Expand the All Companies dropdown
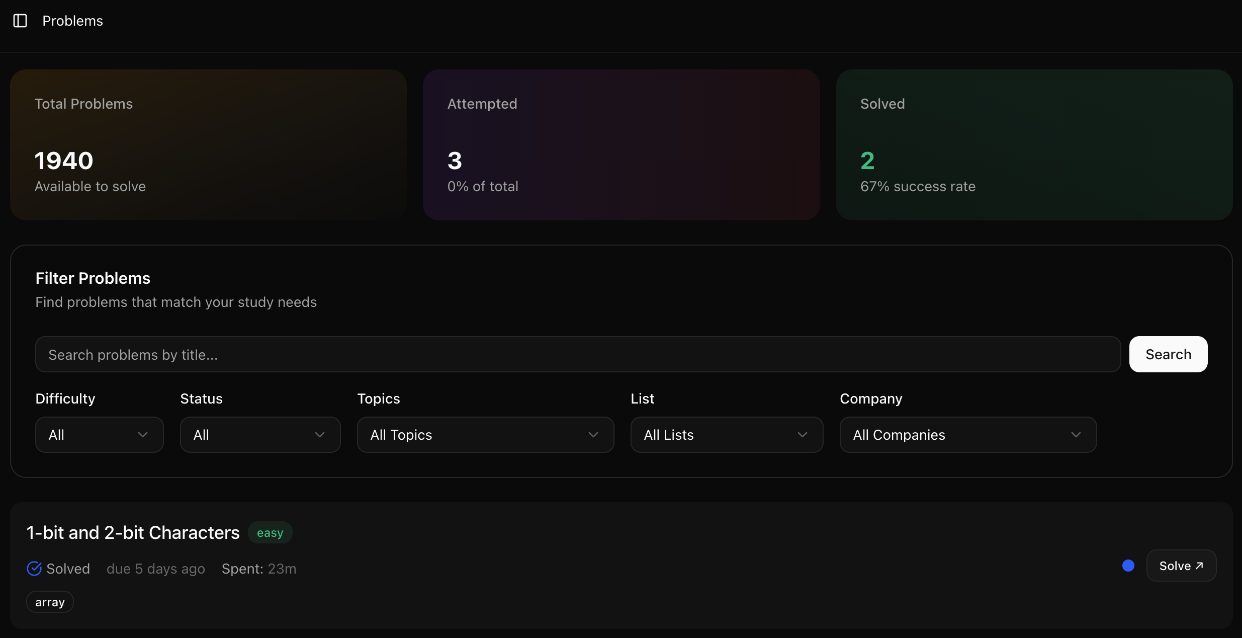Screen dimensions: 1242x638 click(967, 435)
